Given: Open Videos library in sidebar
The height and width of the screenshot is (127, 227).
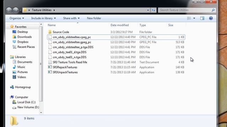Looking at the screenshot, I should pos(22,77).
